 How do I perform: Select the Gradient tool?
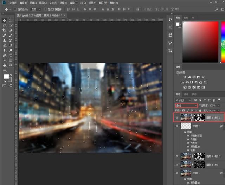11,45
